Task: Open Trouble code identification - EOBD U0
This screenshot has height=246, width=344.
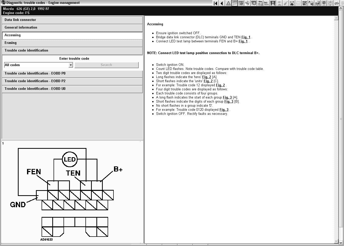Action: [72, 89]
